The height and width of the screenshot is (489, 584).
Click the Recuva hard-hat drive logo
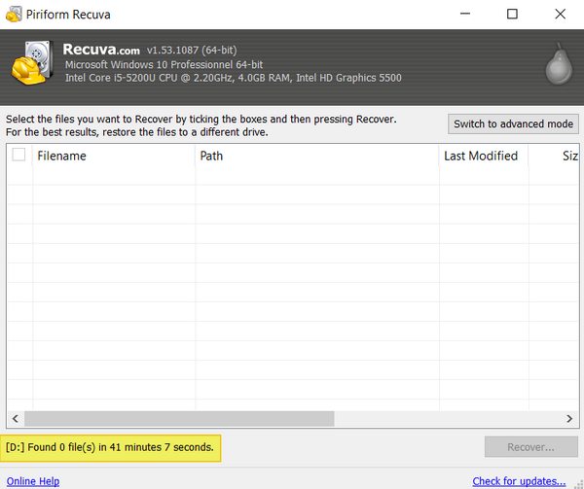(x=31, y=62)
